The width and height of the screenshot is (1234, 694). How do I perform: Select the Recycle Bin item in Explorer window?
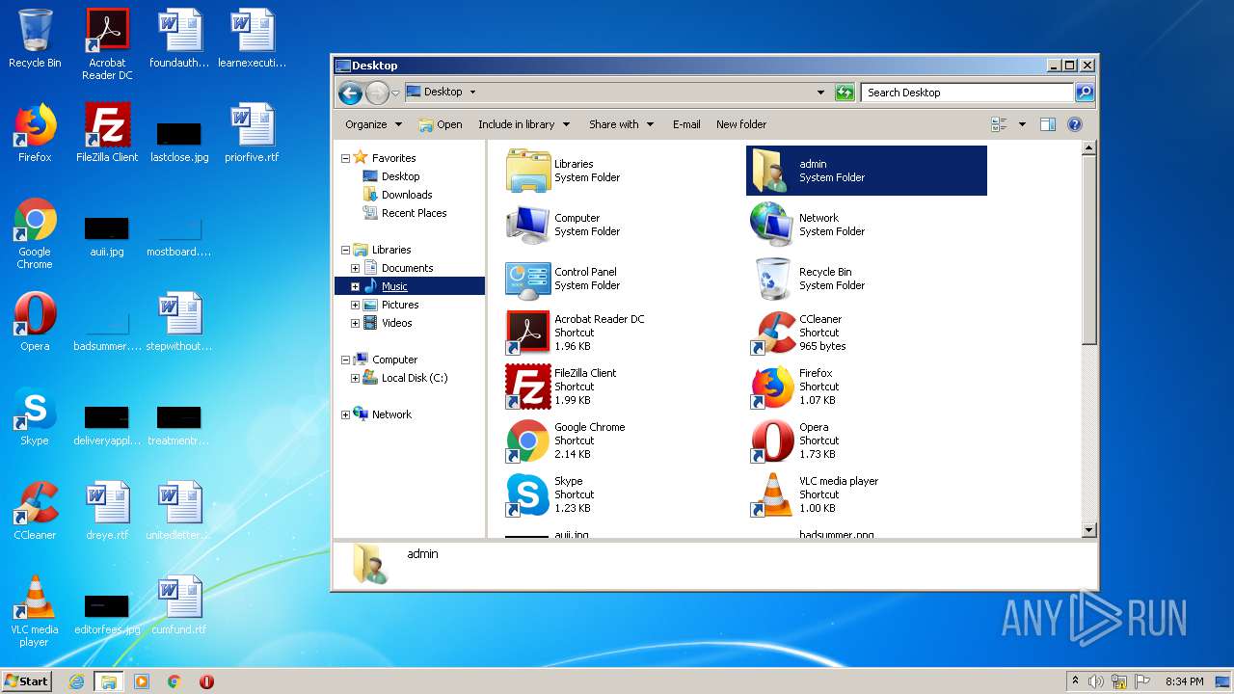772,279
